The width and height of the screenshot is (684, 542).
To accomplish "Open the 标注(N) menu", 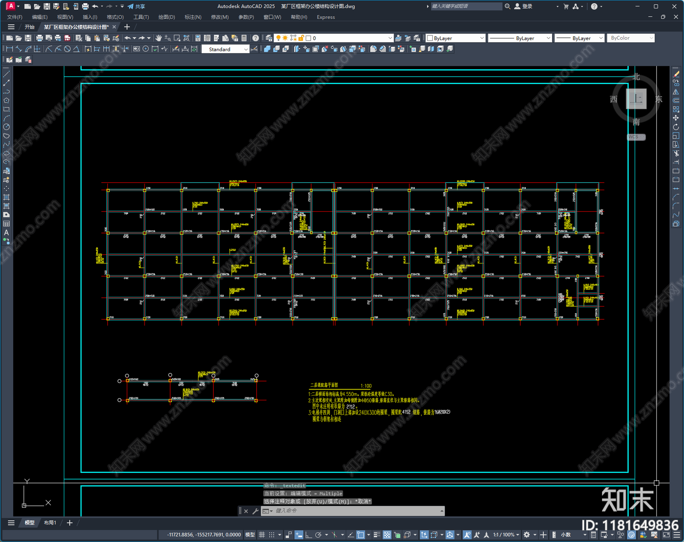I will (193, 17).
